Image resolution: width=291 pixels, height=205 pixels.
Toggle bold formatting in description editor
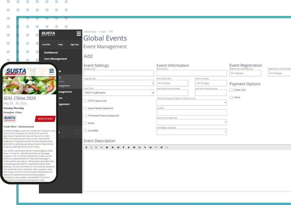tap(86, 147)
